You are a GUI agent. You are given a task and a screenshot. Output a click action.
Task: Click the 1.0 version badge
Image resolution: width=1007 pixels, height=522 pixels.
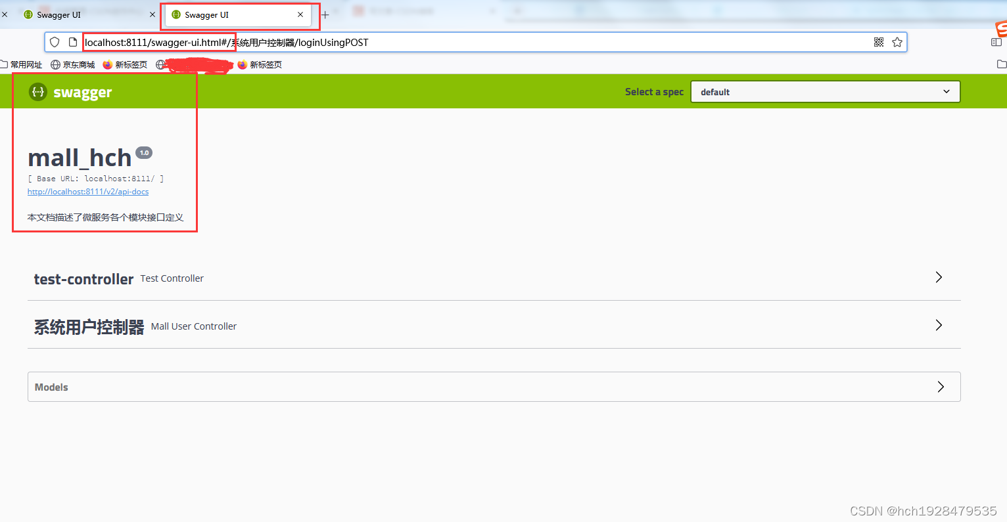[144, 152]
